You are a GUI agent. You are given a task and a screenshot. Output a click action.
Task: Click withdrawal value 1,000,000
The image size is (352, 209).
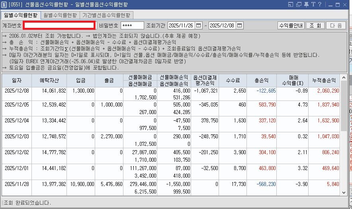111,104
